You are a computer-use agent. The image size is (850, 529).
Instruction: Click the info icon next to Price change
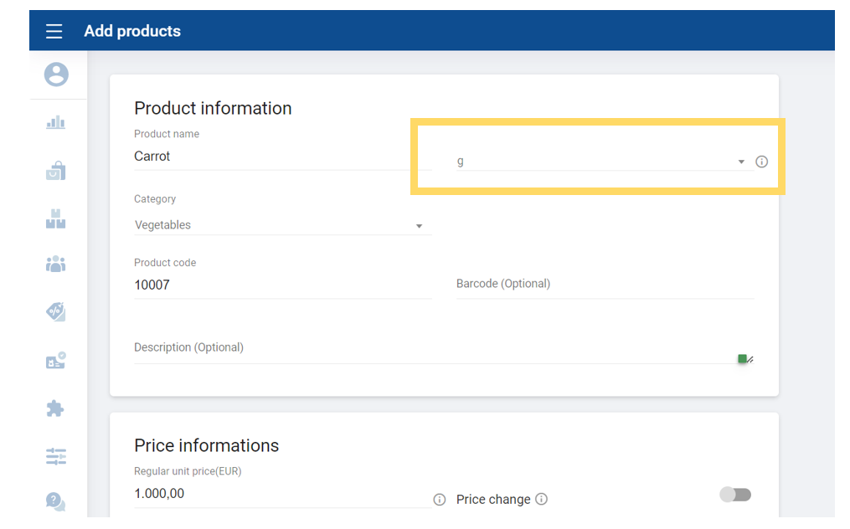tap(541, 499)
